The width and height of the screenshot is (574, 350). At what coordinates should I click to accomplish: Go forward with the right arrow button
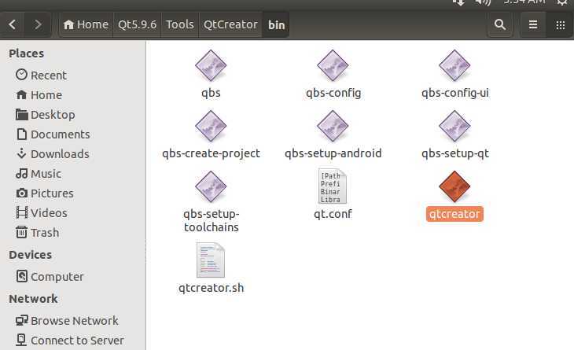coord(37,24)
